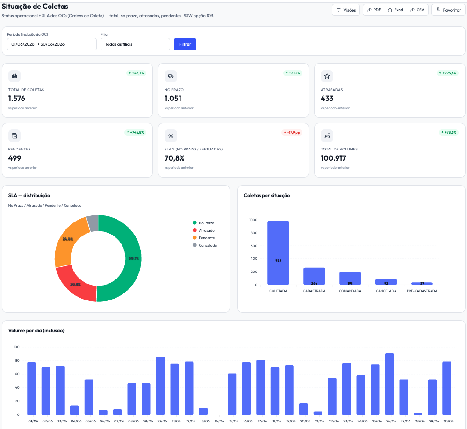The width and height of the screenshot is (467, 429).
Task: Export the report as PDF
Action: point(374,10)
